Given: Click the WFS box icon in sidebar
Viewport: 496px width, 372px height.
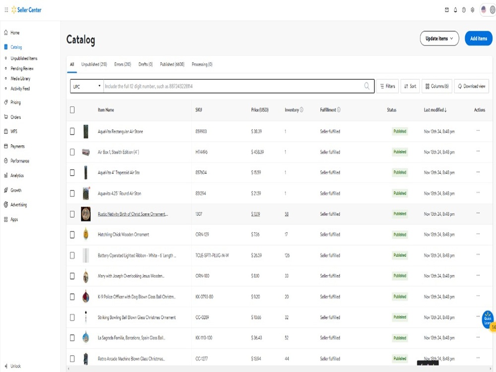Looking at the screenshot, I should coord(5,131).
